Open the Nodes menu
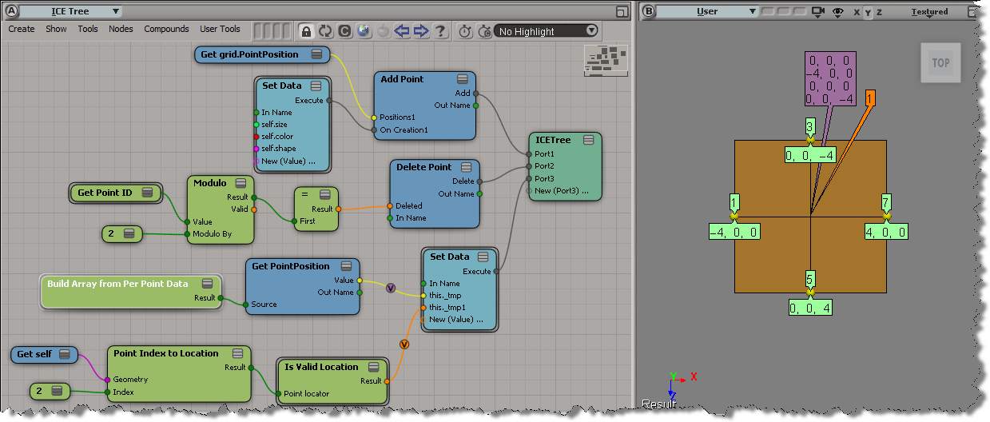Image resolution: width=990 pixels, height=422 pixels. pos(121,29)
